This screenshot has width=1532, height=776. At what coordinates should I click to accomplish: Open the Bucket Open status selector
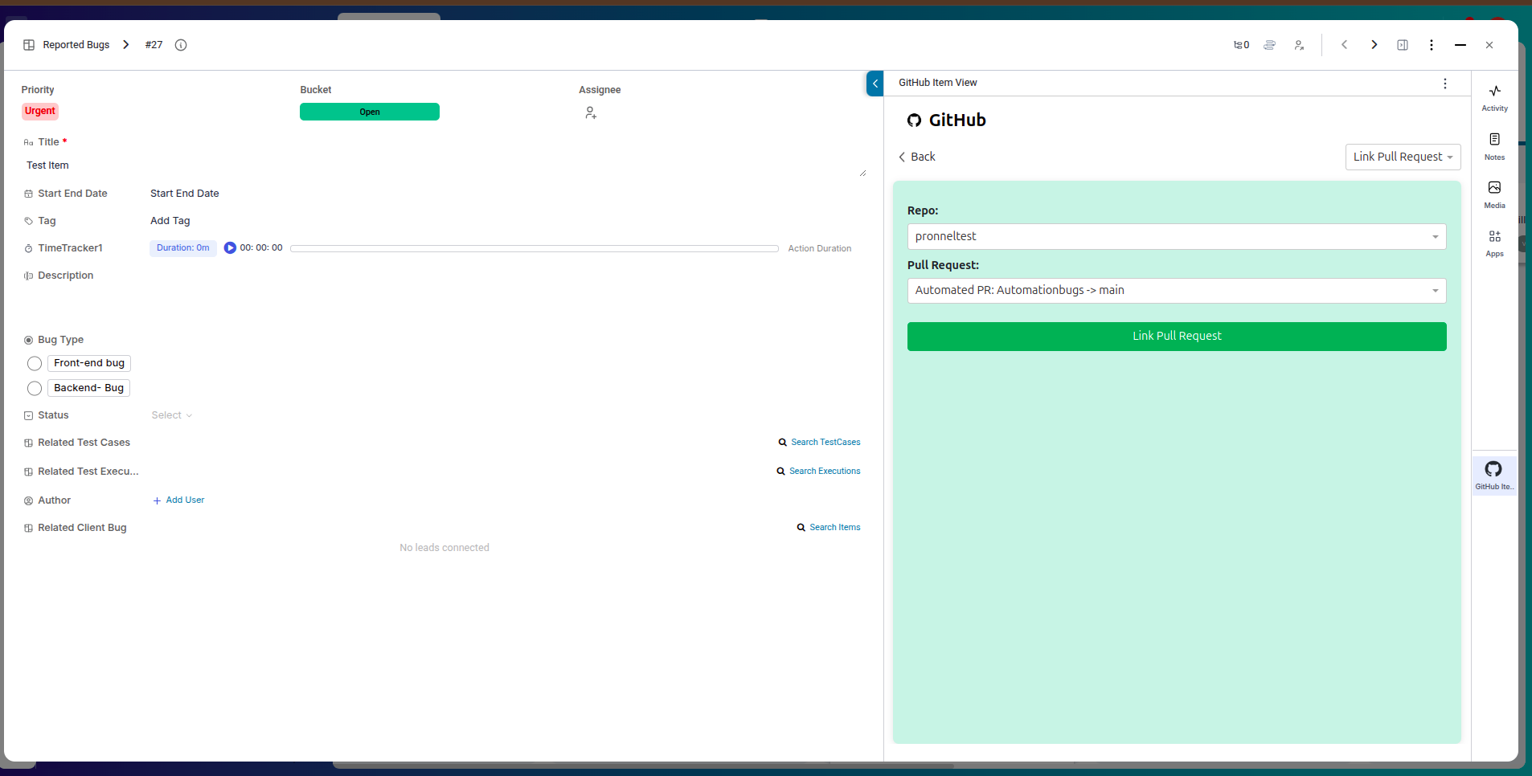[x=370, y=112]
